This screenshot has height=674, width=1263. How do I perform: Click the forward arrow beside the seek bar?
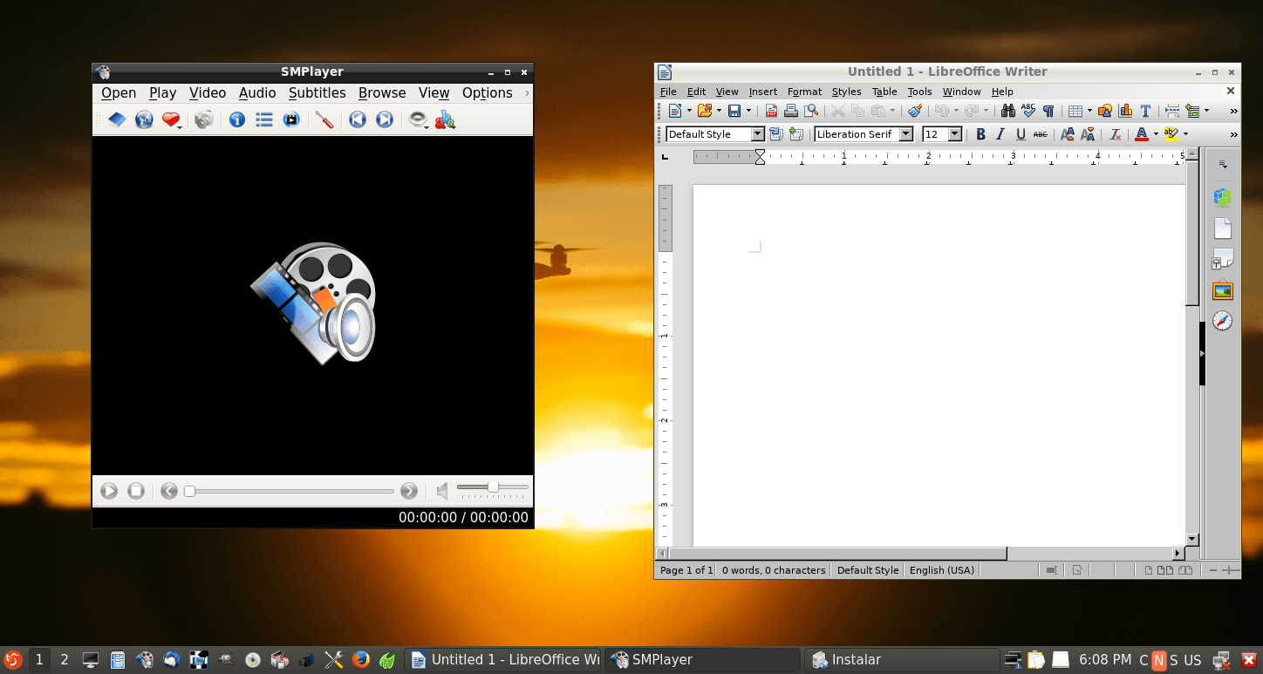pos(409,491)
